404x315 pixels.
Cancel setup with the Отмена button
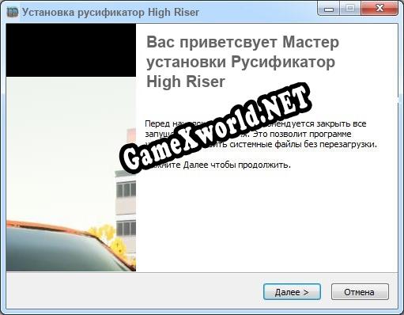pyautogui.click(x=360, y=292)
